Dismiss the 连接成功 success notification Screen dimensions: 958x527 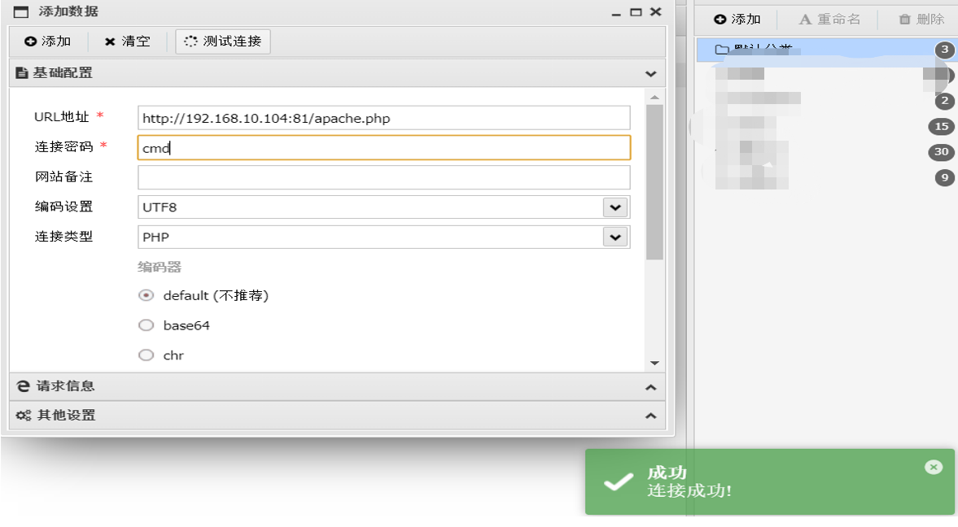(x=933, y=467)
